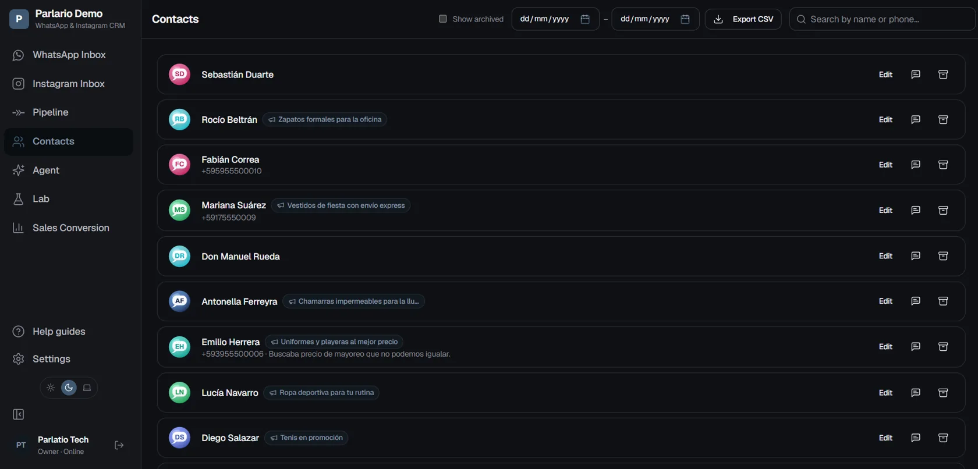Open the start date calendar picker
Viewport: 978px width, 469px height.
(585, 19)
